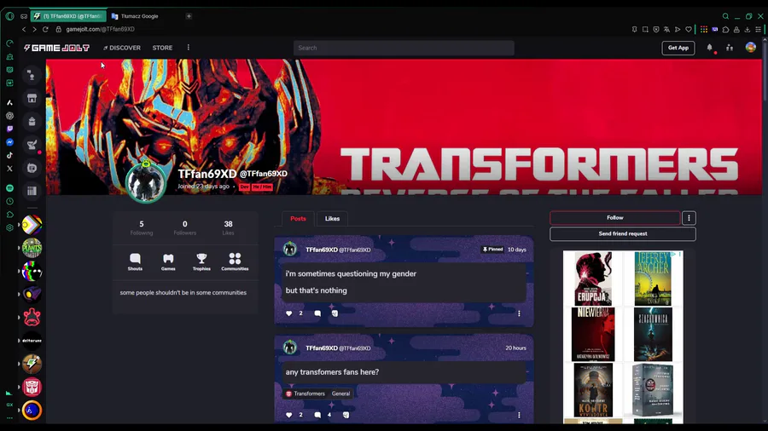Open a new browser tab
Screen dimensions: 768x431
(189, 16)
